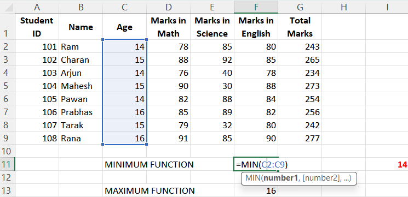Click the =MIN(C2:C9) formula cell

256,164
